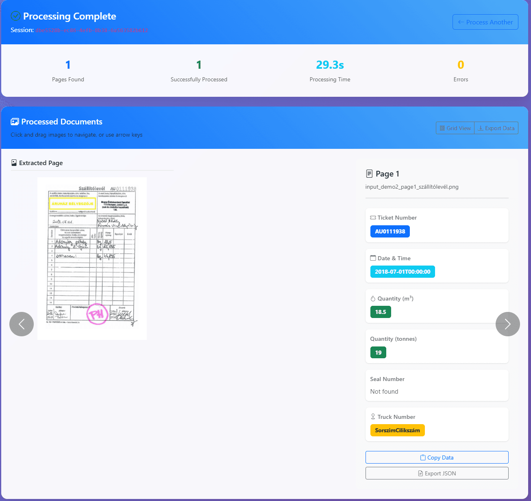Click the Page 1 document icon
The width and height of the screenshot is (531, 501).
369,174
